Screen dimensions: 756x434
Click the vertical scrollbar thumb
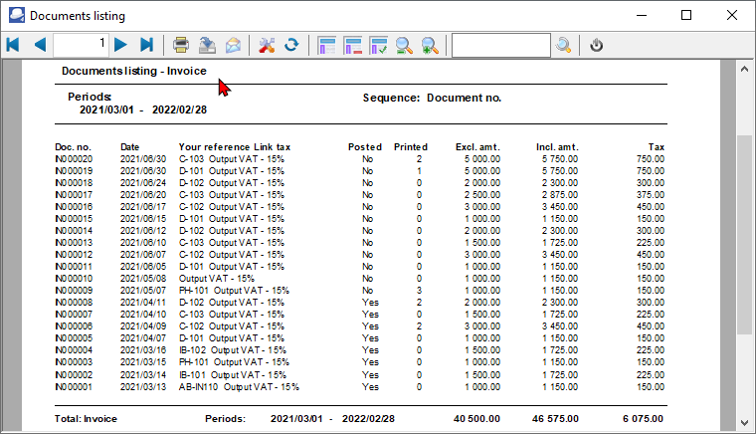point(744,234)
